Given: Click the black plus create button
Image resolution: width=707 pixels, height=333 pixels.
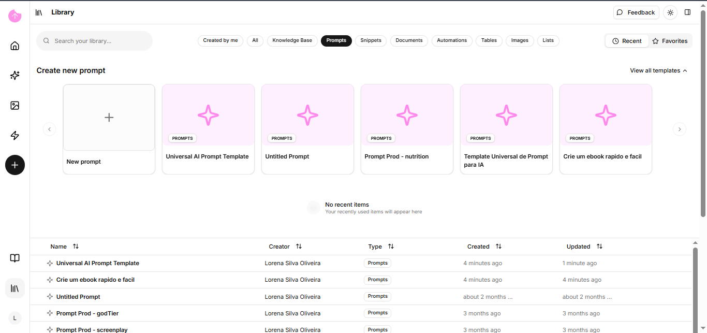Looking at the screenshot, I should 15,165.
